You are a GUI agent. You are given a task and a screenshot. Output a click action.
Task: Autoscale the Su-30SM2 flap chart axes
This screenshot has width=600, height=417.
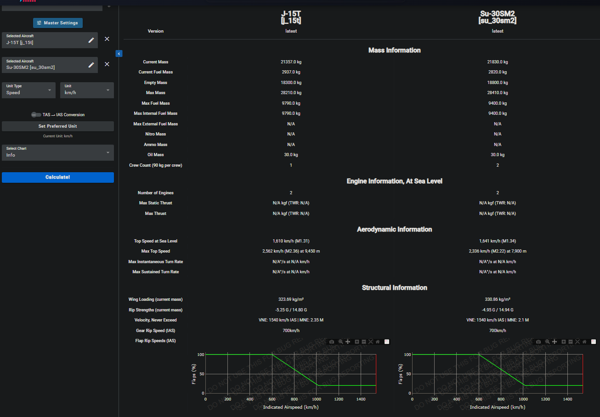coord(577,342)
